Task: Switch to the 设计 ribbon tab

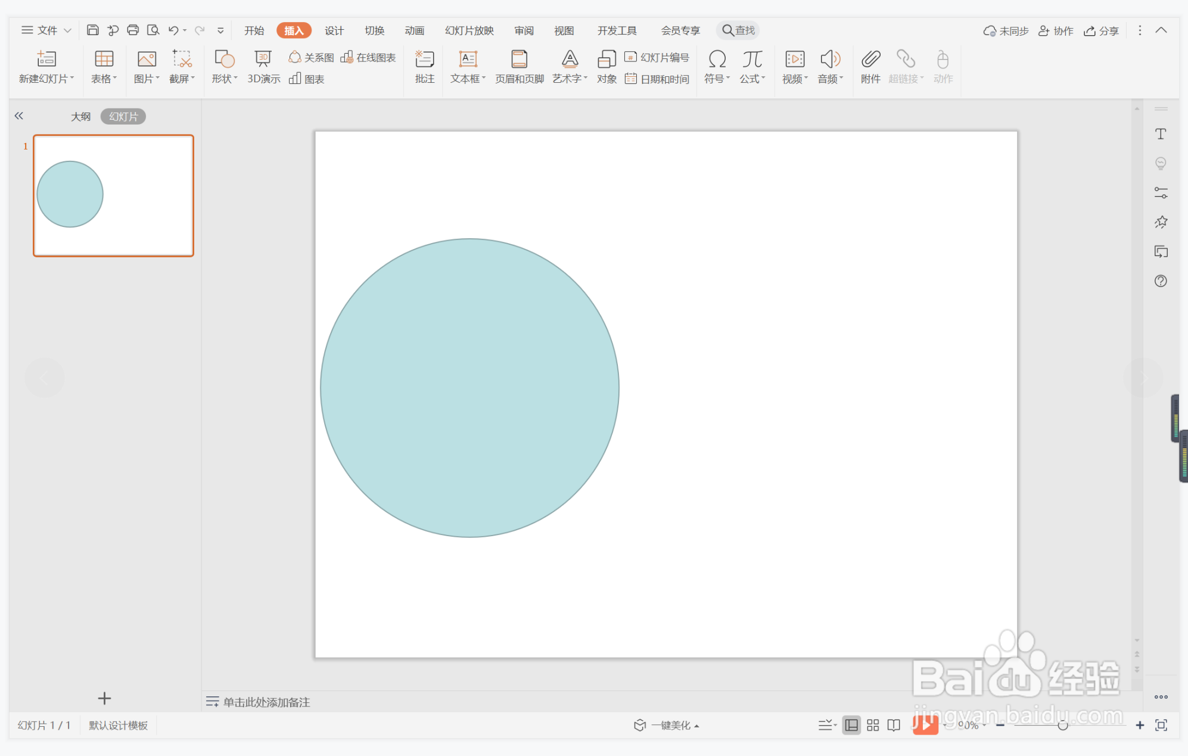Action: (x=334, y=30)
